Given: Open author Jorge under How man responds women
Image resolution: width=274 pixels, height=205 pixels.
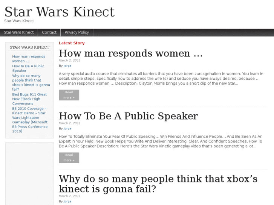Looking at the screenshot, I should point(67,66).
